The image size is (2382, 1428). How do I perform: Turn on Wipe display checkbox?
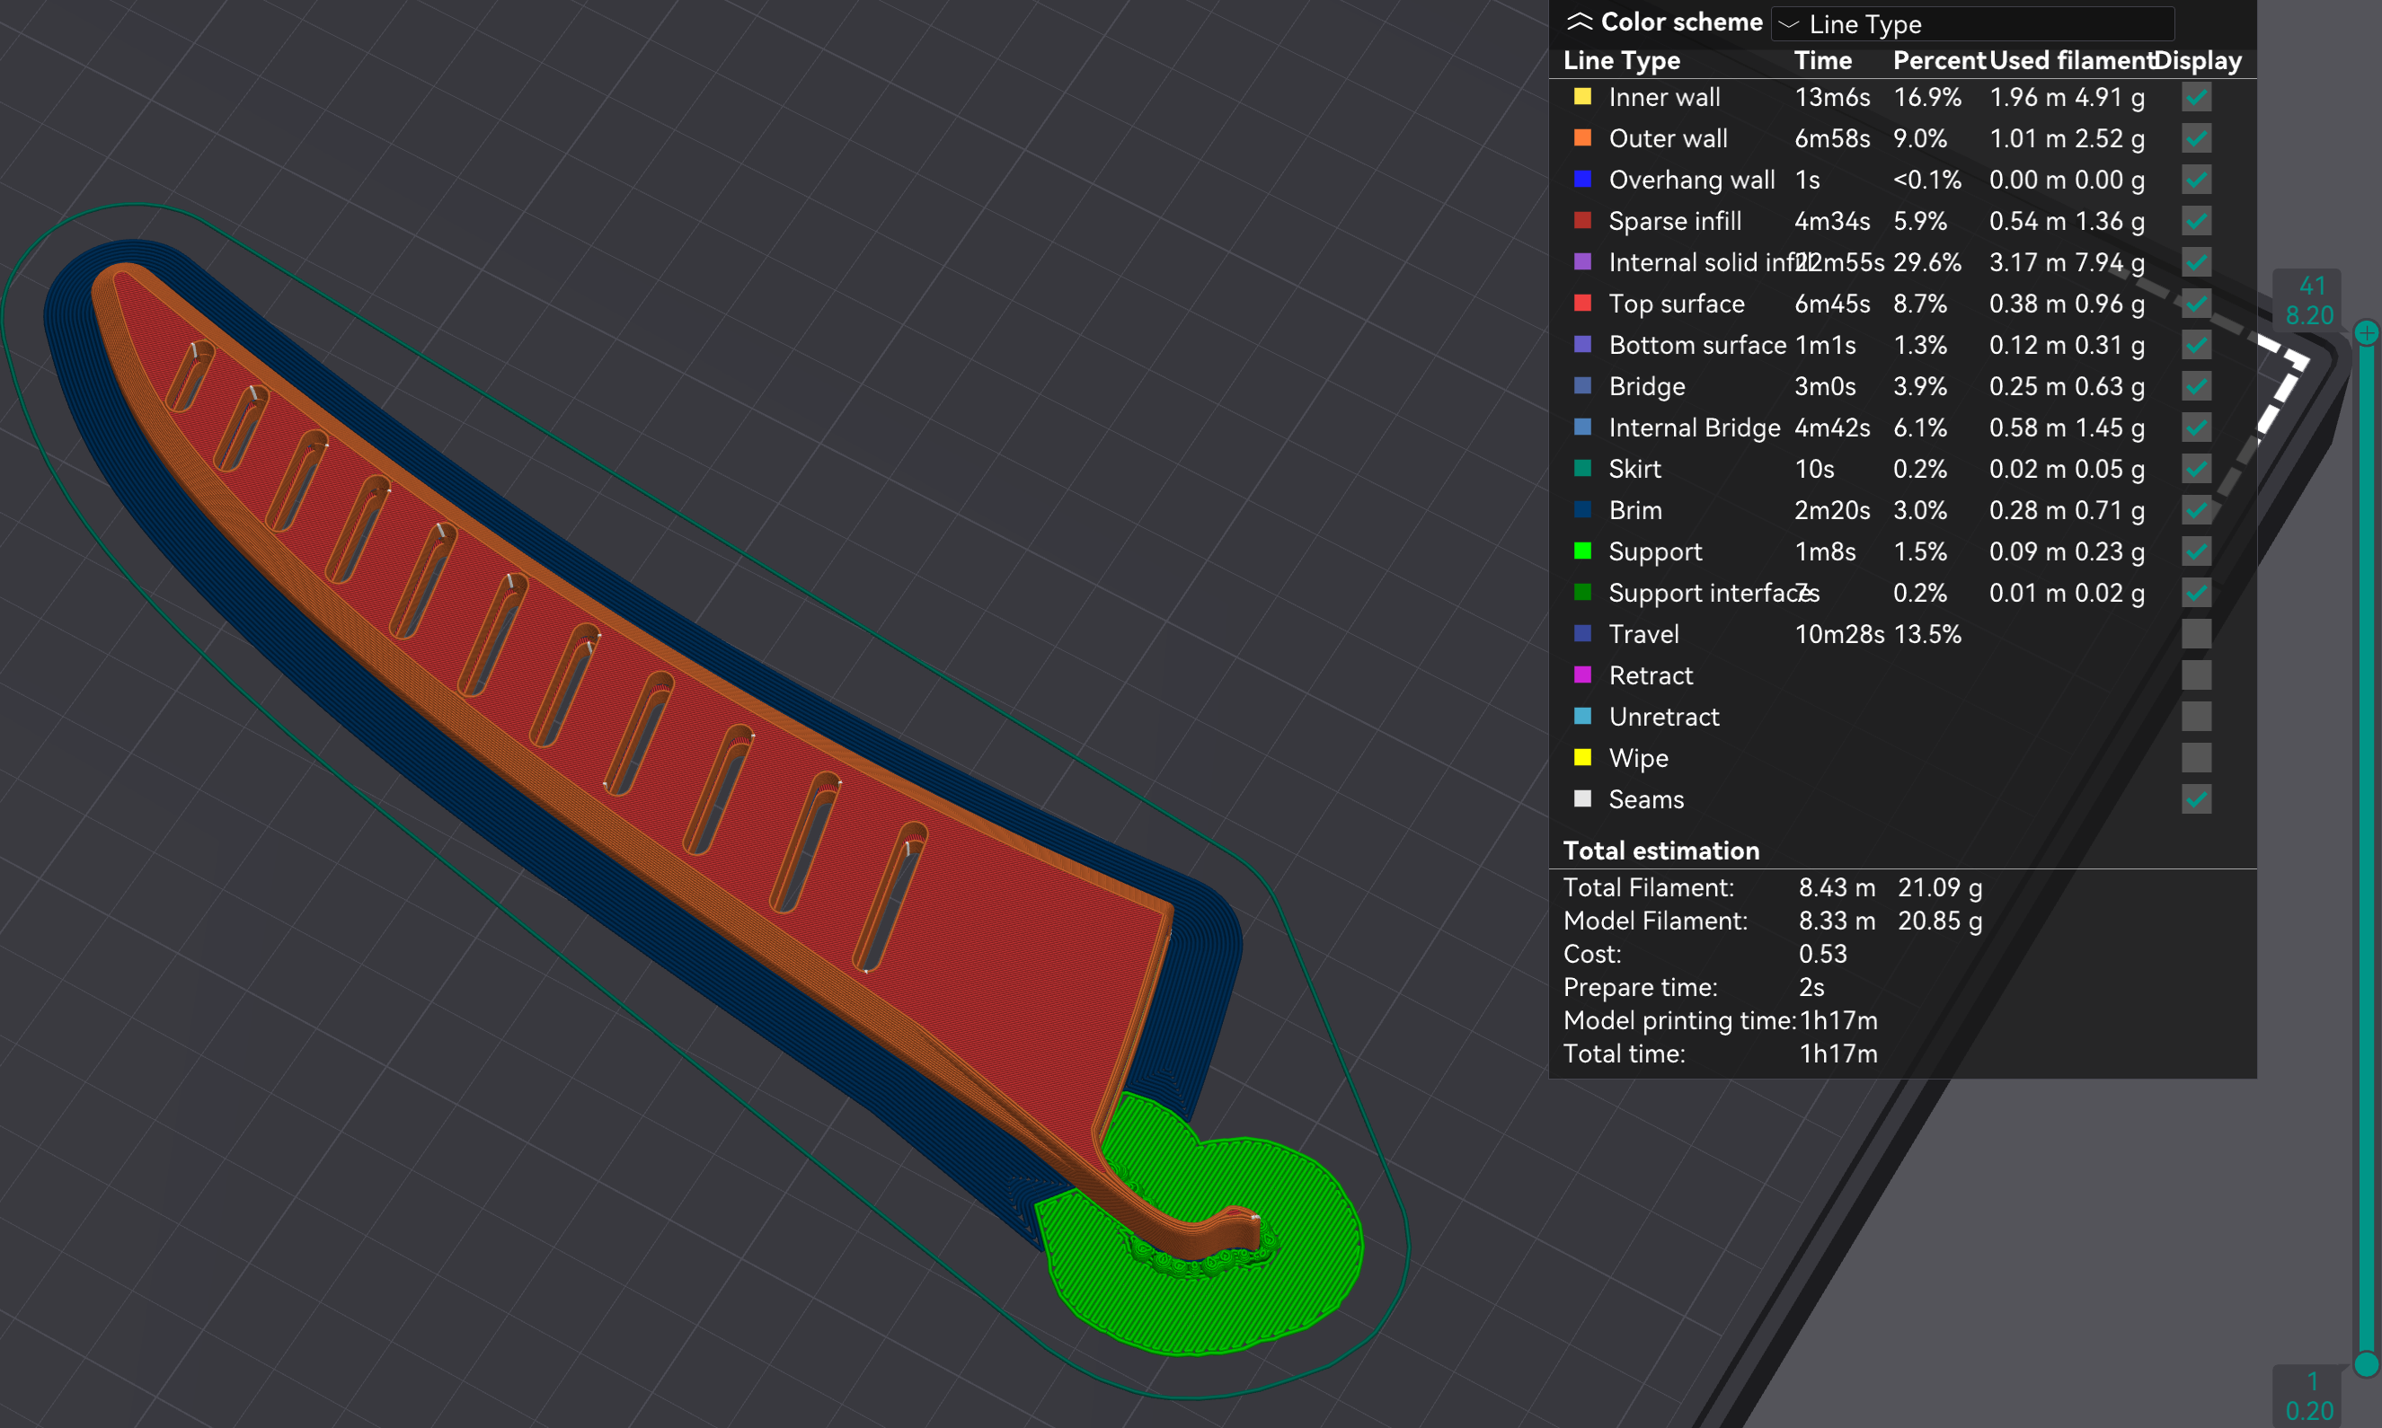[x=2195, y=758]
